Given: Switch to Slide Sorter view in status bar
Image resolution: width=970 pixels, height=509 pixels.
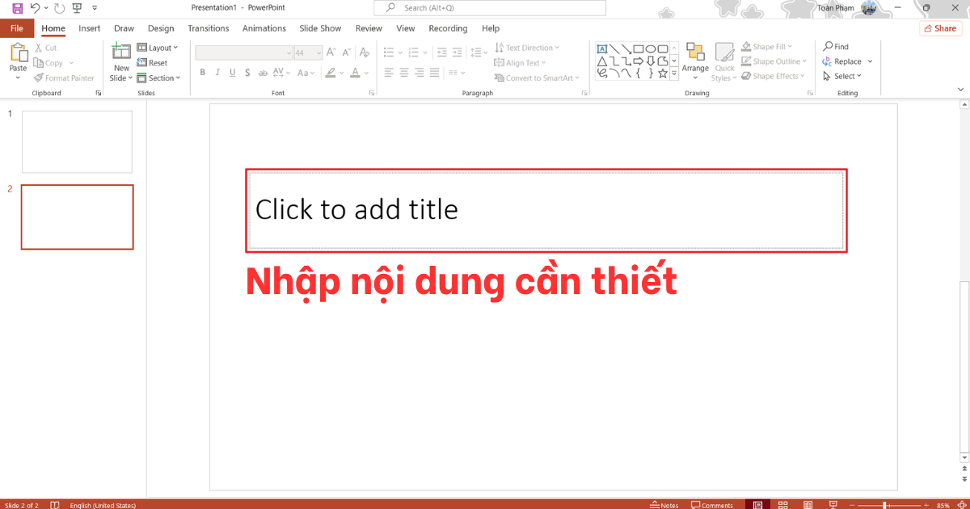Looking at the screenshot, I should point(782,505).
